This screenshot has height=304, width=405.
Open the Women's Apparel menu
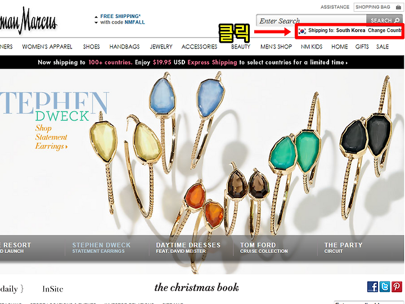pos(47,47)
